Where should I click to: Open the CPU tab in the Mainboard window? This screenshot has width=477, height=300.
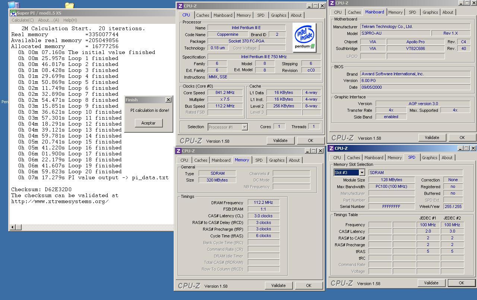click(x=338, y=12)
